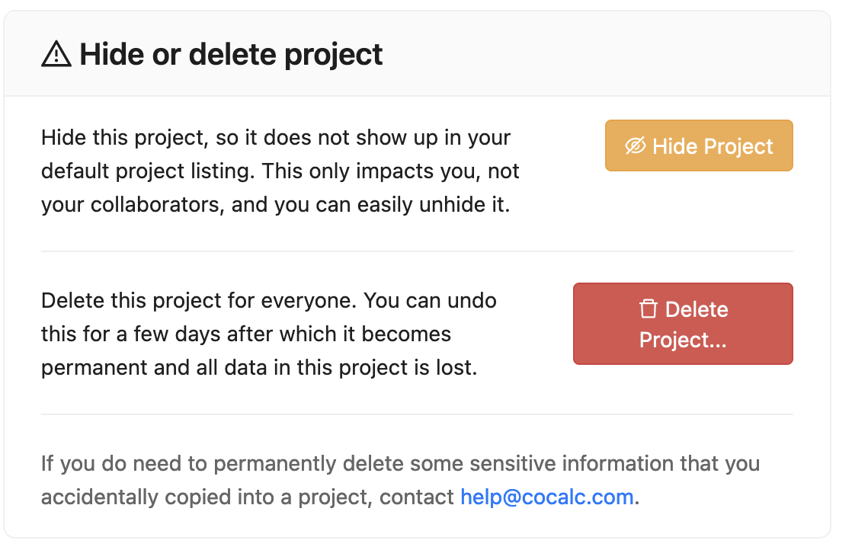Click the divider above the sensitive information note

pyautogui.click(x=417, y=414)
